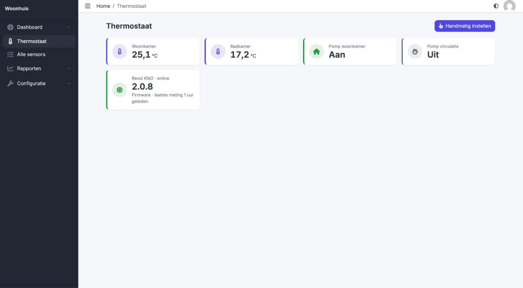Click the Badkamer 17,2 °C value
This screenshot has height=288, width=523.
(x=243, y=55)
